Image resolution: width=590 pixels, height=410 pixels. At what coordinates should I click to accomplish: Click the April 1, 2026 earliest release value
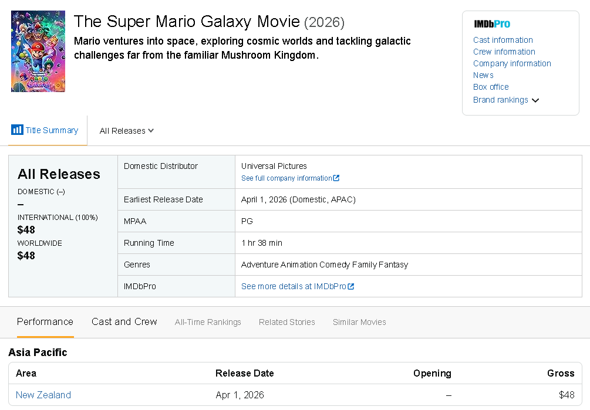click(x=298, y=199)
